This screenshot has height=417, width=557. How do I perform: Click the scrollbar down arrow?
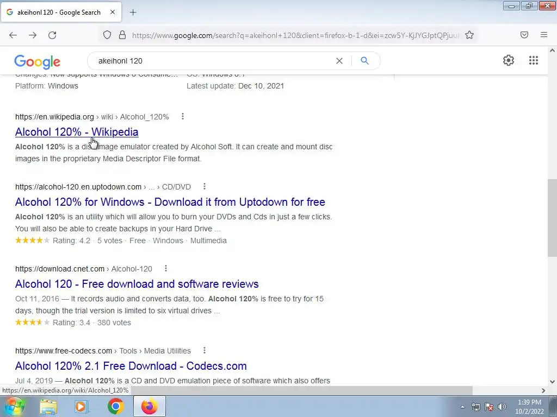552,382
